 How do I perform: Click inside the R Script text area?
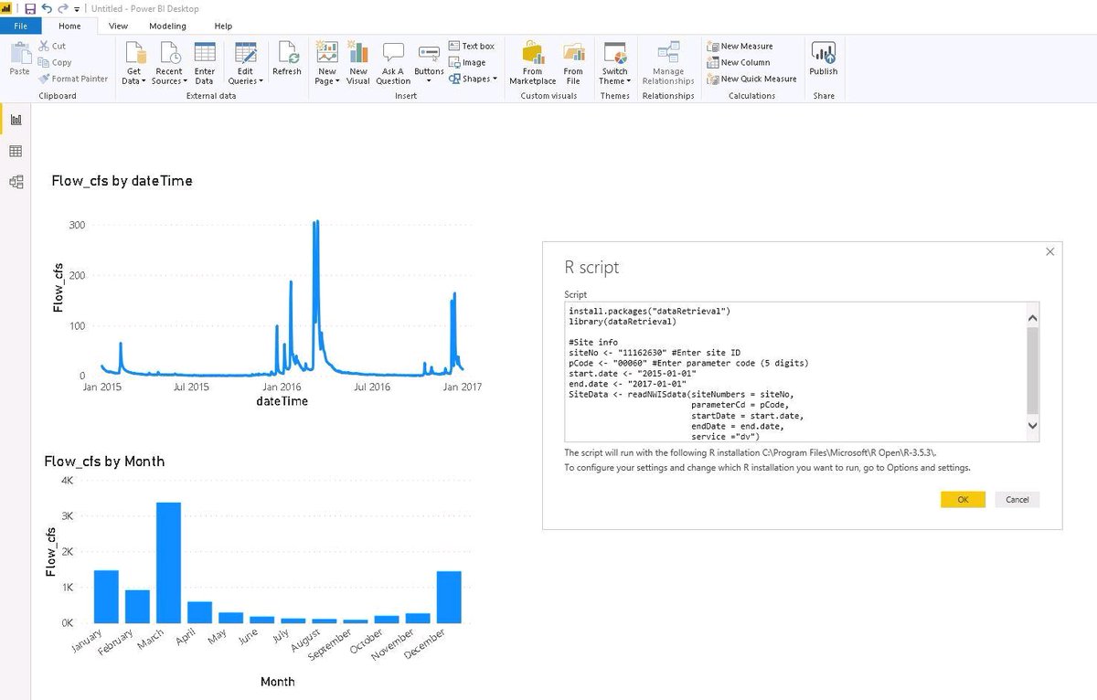(x=793, y=372)
